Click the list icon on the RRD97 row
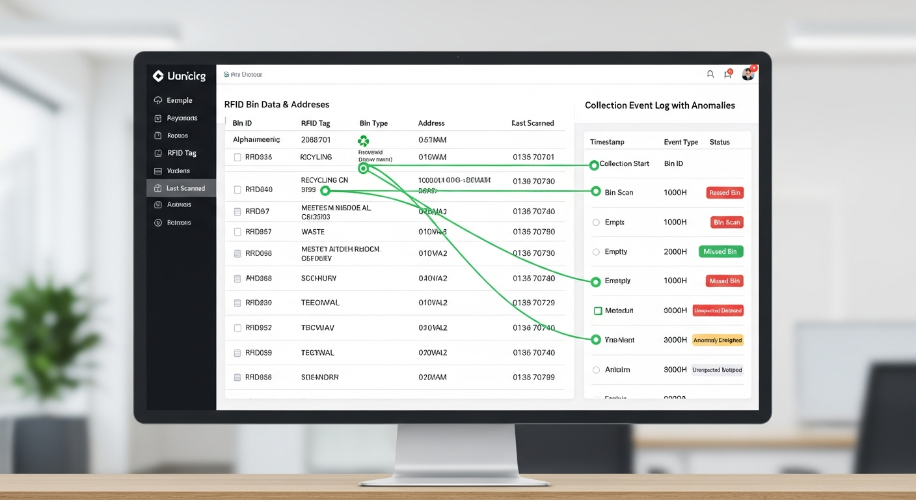The width and height of the screenshot is (916, 500). click(x=237, y=212)
